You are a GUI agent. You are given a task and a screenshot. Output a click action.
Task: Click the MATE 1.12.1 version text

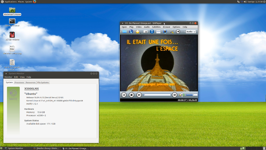32,104
